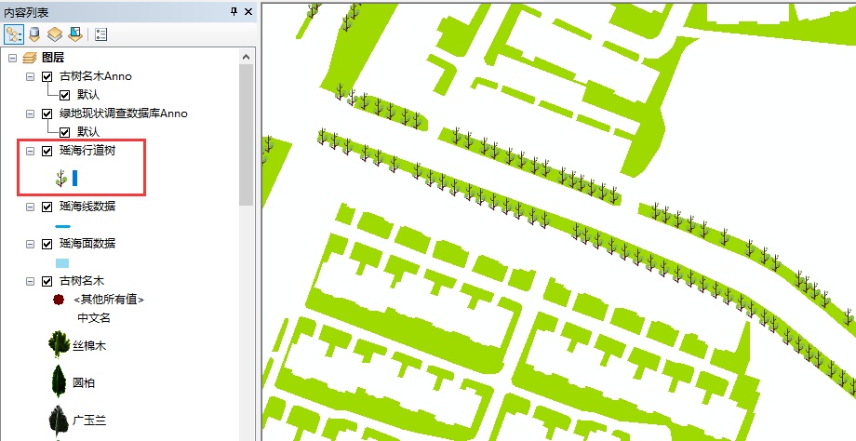Select the 瑶海线数据 layer name
The image size is (856, 441).
pyautogui.click(x=87, y=207)
